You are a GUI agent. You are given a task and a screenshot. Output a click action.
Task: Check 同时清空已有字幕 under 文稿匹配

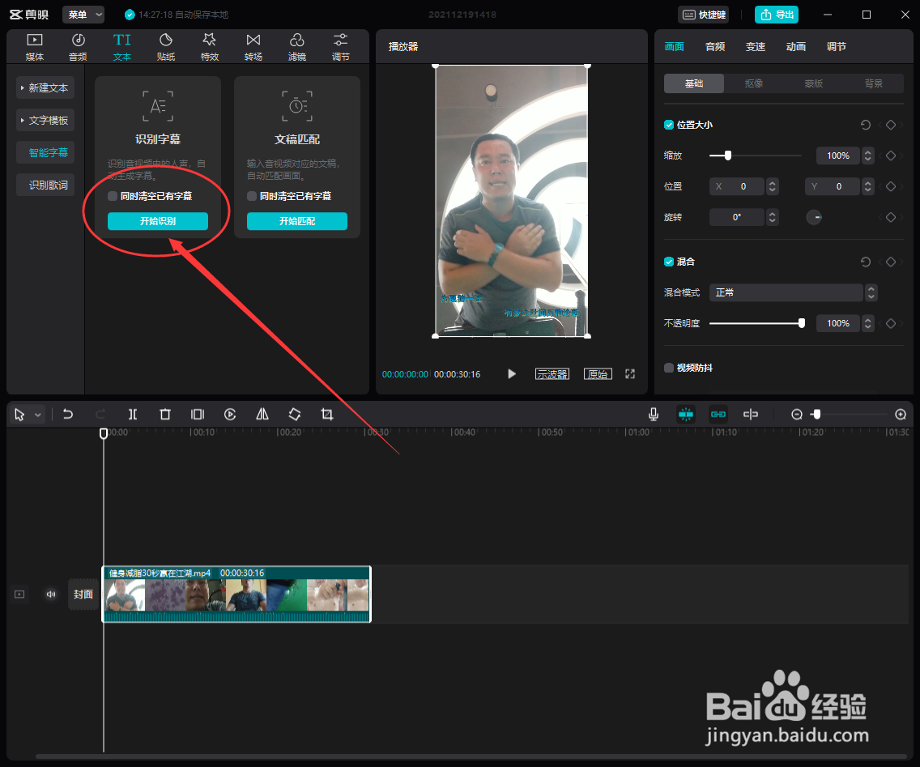(x=252, y=196)
